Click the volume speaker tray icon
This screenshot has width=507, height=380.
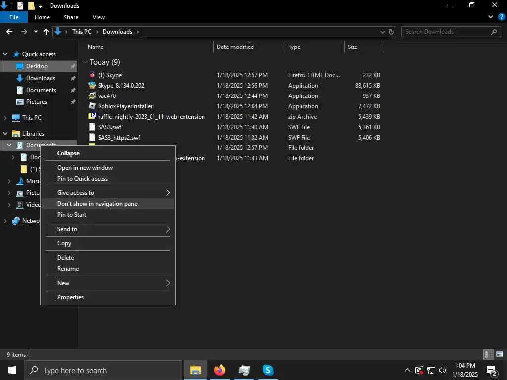[443, 370]
